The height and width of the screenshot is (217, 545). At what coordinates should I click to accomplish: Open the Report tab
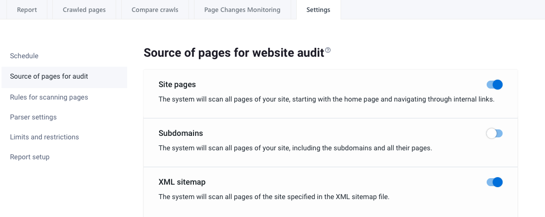(x=27, y=10)
